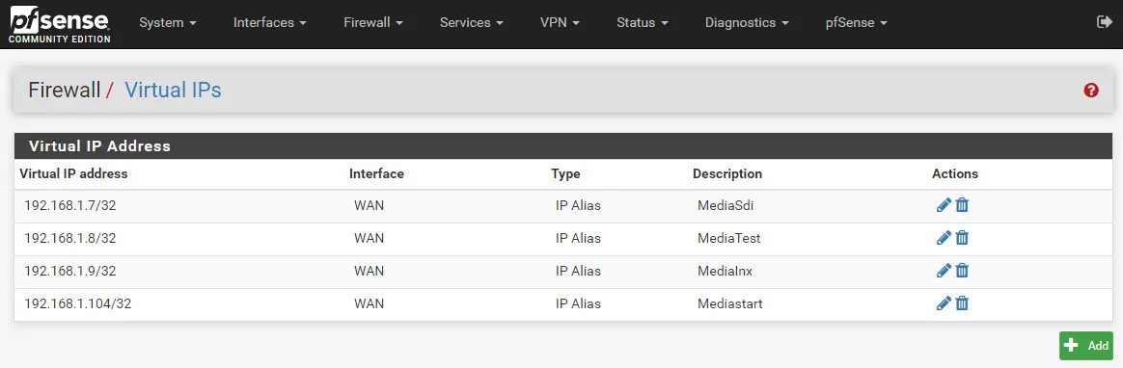The height and width of the screenshot is (368, 1123).
Task: Follow the Virtual IPs breadcrumb link
Action: click(x=173, y=90)
